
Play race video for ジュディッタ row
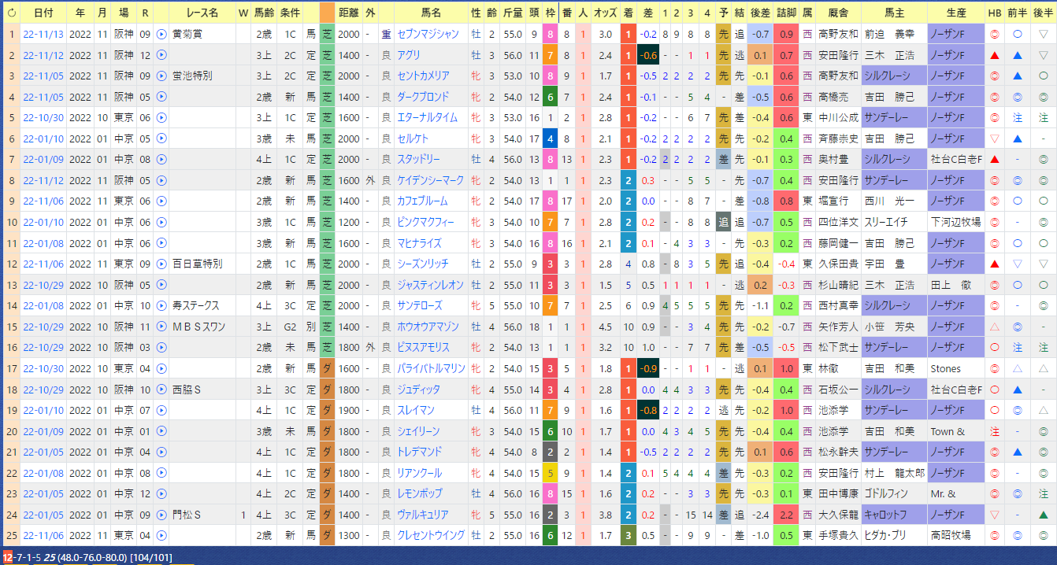click(x=161, y=390)
